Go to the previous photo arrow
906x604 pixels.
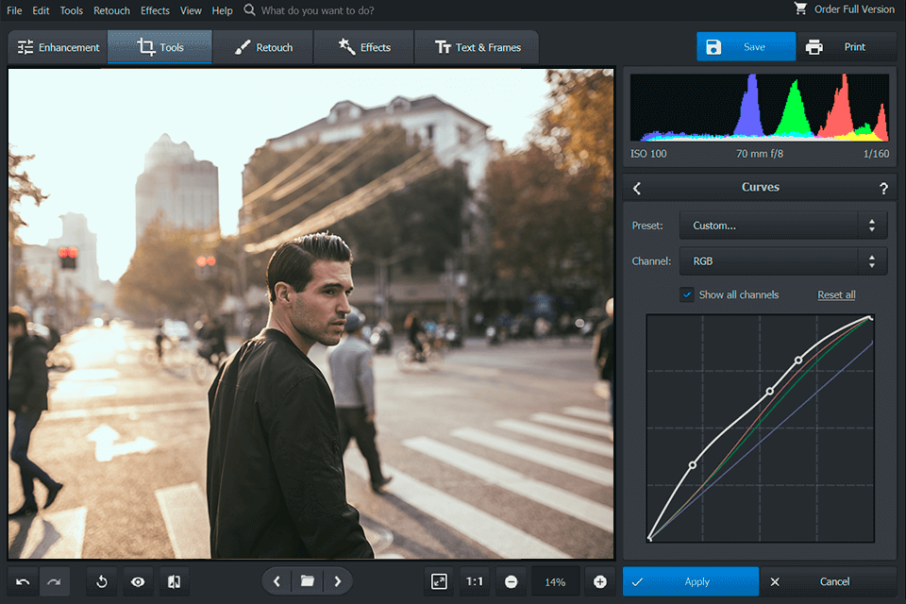tap(277, 581)
